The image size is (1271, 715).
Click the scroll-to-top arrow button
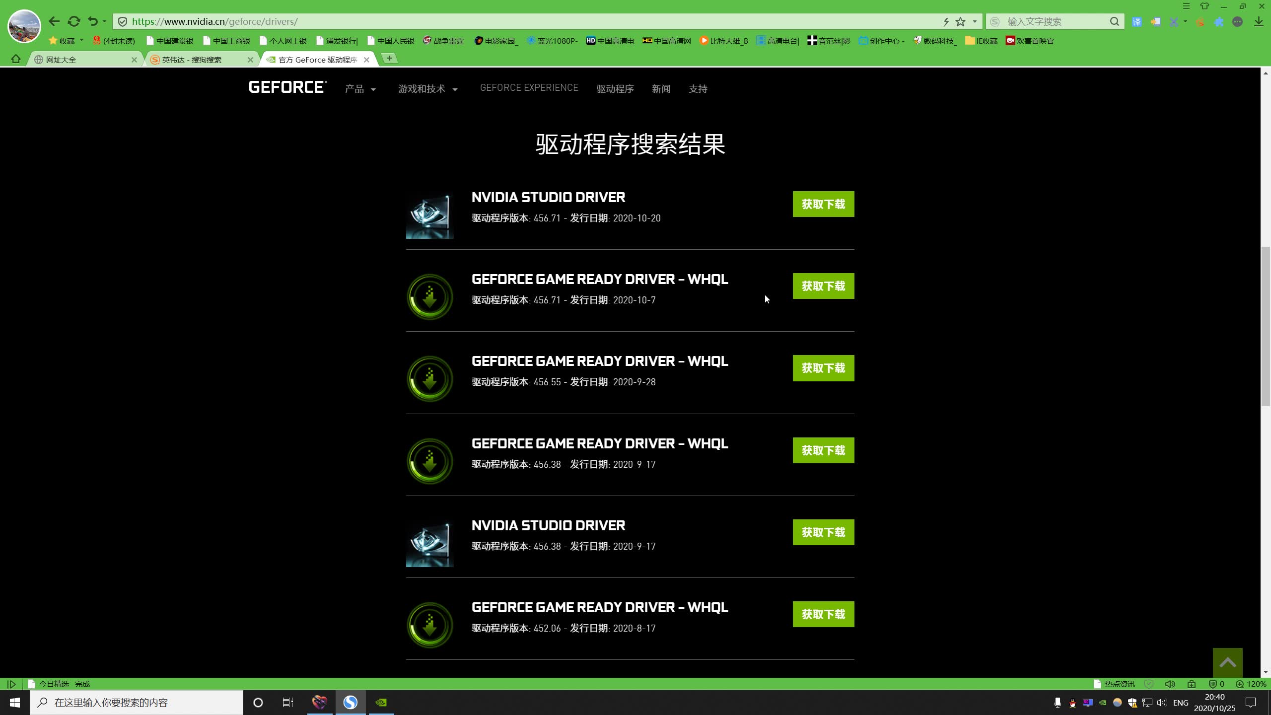click(x=1227, y=663)
